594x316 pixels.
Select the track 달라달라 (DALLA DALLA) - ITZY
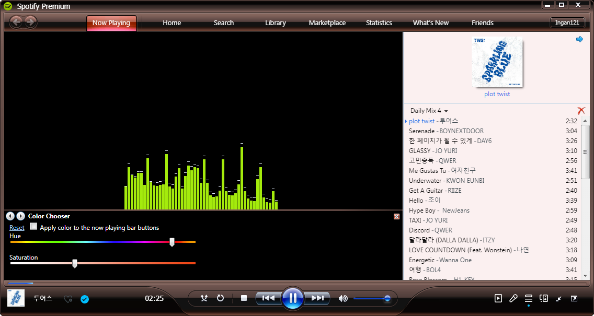click(x=493, y=240)
